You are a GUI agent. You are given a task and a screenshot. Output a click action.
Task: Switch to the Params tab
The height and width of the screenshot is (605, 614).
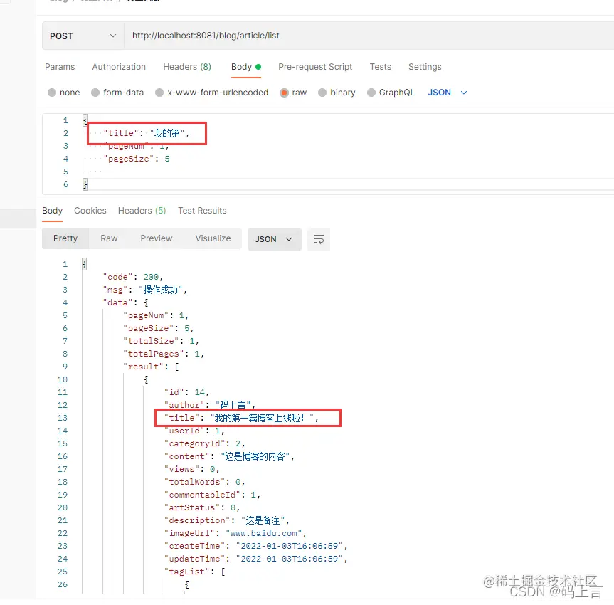[60, 67]
